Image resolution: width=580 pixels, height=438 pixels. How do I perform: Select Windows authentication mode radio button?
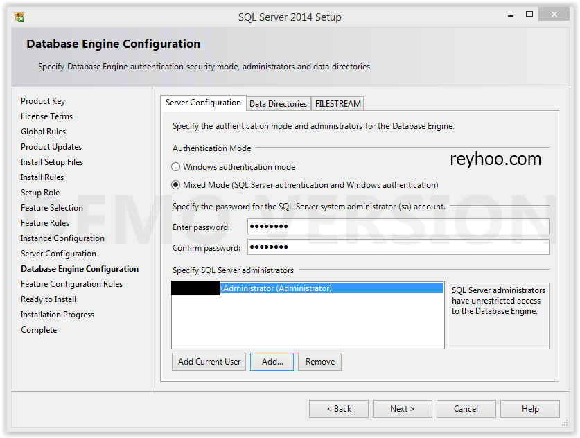click(176, 167)
